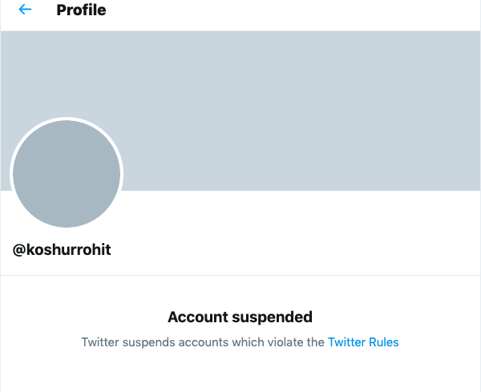The width and height of the screenshot is (481, 392).
Task: Click the Account suspended heading
Action: (x=240, y=317)
